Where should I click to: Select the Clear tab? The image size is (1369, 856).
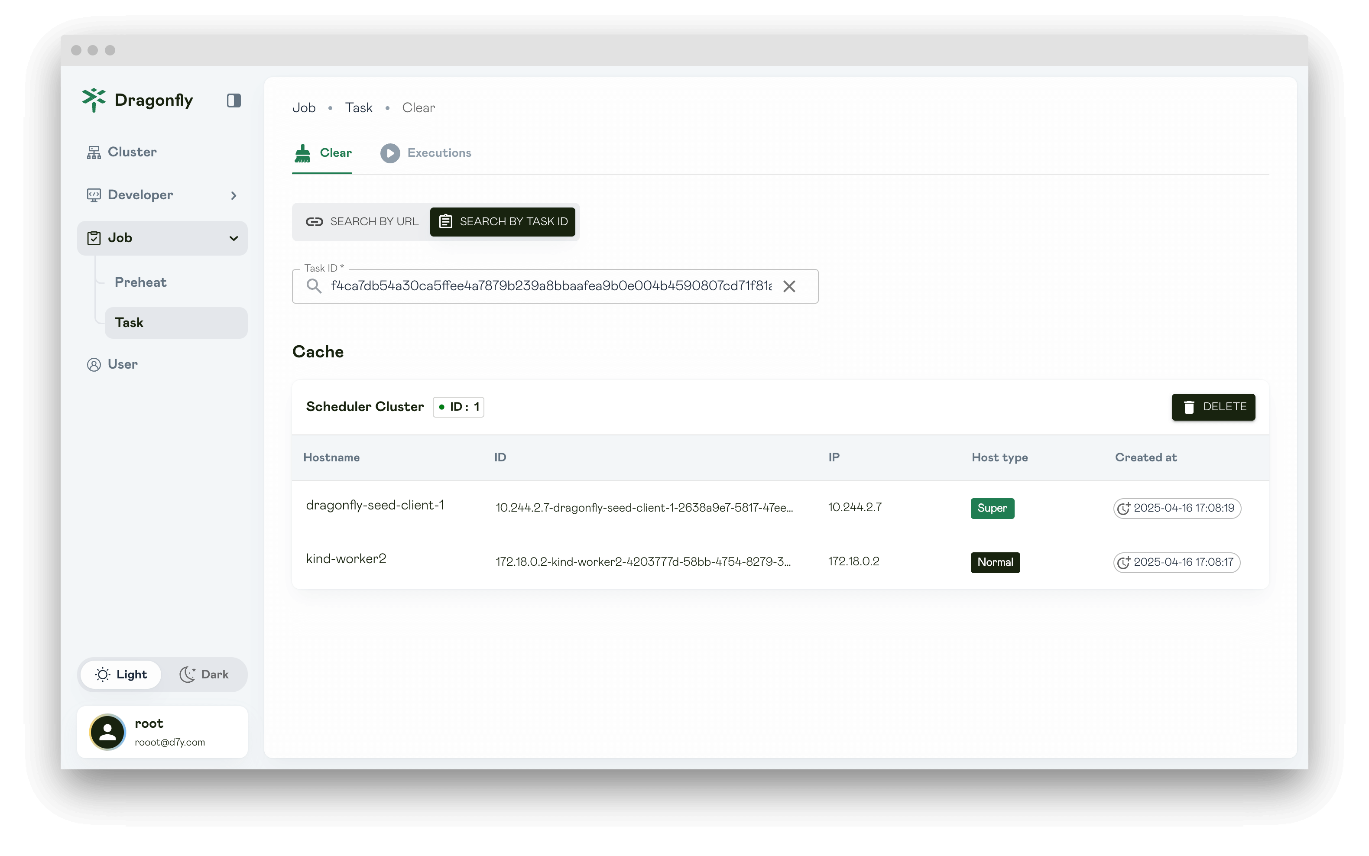click(322, 153)
